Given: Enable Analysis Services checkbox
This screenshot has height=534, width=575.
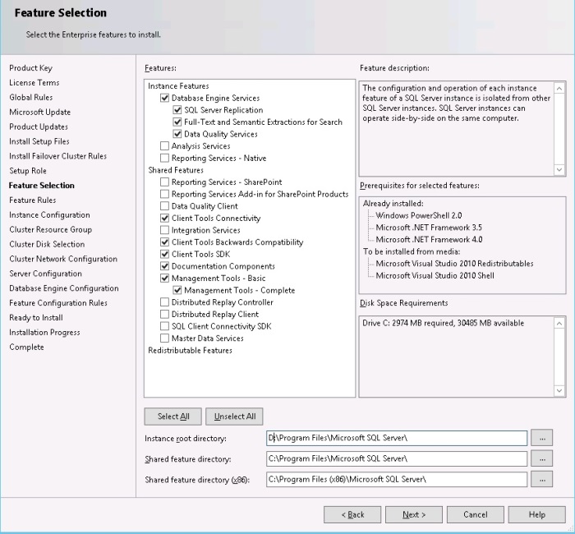Looking at the screenshot, I should pyautogui.click(x=164, y=146).
